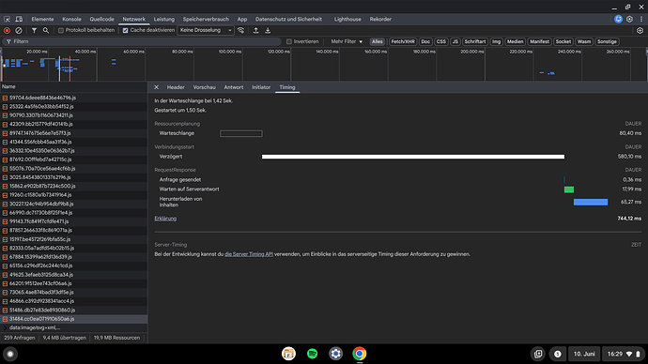Tick the Invertieren checkbox
Image resolution: width=648 pixels, height=364 pixels.
289,41
